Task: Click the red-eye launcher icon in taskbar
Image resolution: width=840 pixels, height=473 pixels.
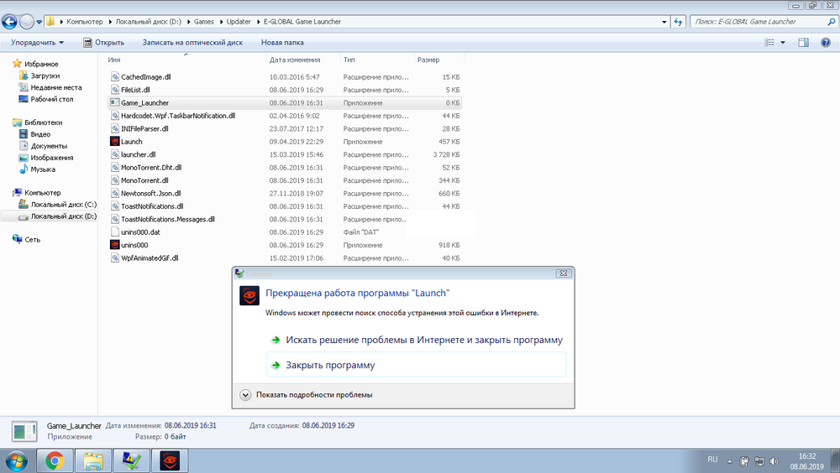Action: point(169,460)
